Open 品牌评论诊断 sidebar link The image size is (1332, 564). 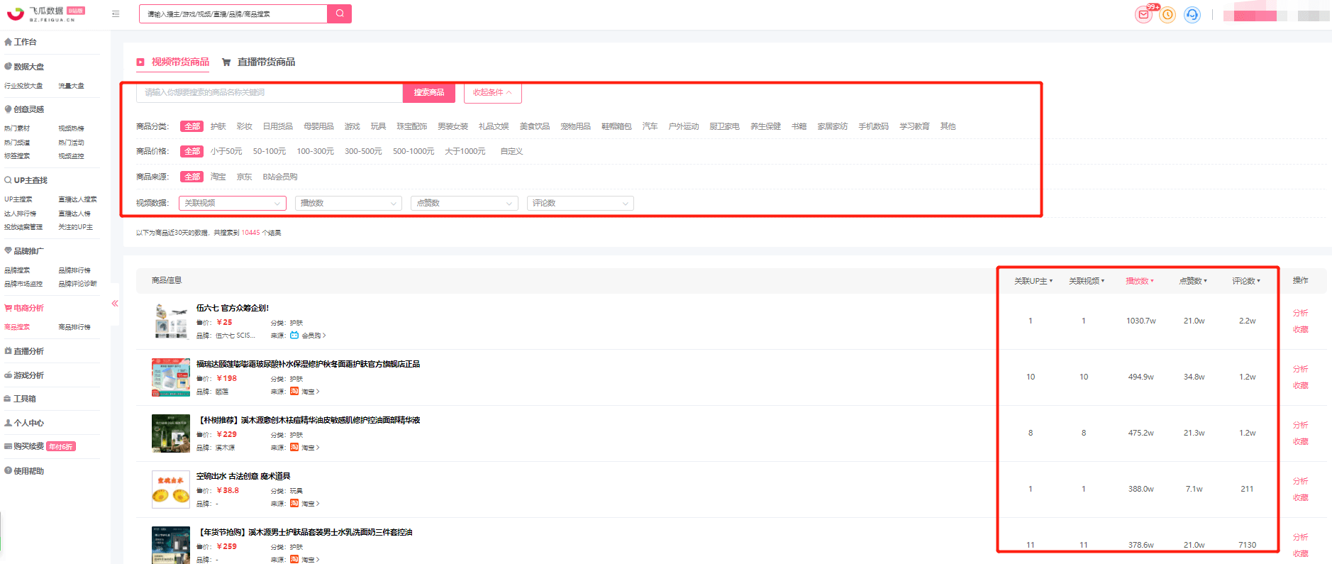77,284
